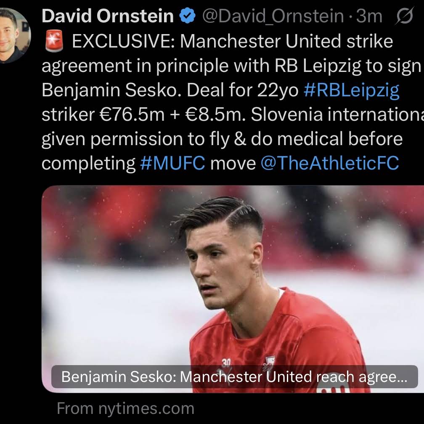The width and height of the screenshot is (424, 424).
Task: Open David Ornstein's profile avatar
Action: coord(14,35)
